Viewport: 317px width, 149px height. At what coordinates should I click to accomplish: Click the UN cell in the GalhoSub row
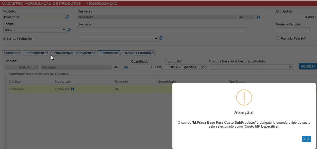pos(117,89)
